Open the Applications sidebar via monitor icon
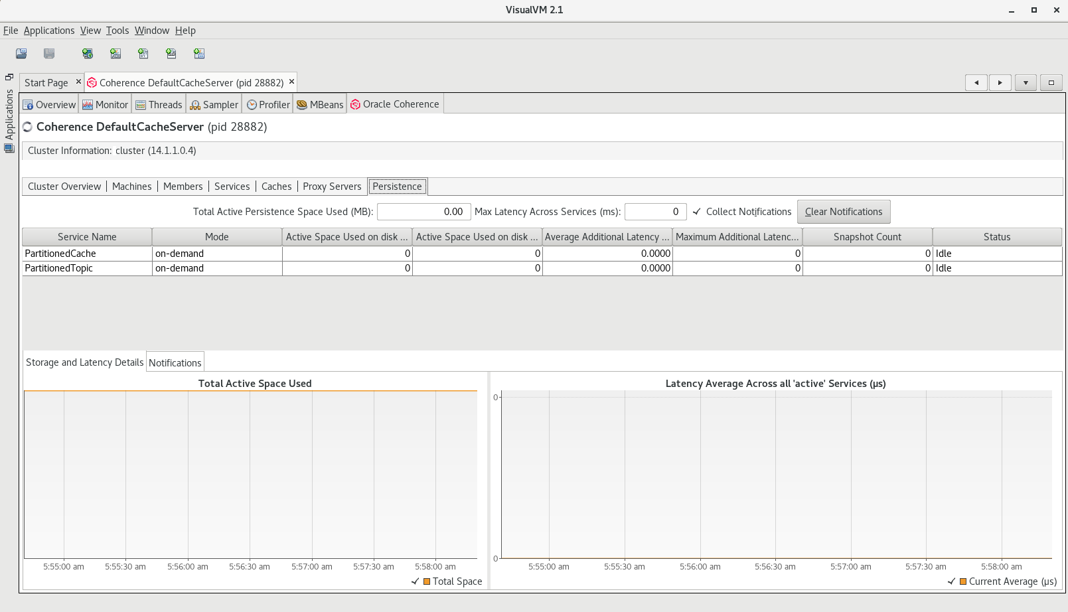1068x612 pixels. [9, 149]
